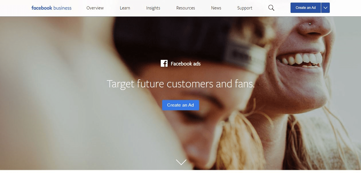Screen dimensions: 361x173
Task: Expand the arrow beside Create an Ad
Action: [325, 8]
